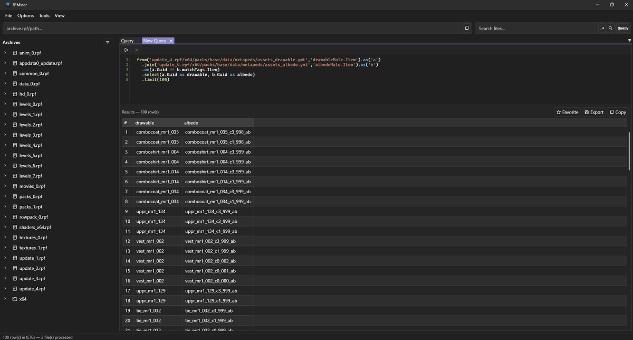Click the archive icon for update_4.rpf
Viewport: 633px width, 340px height.
[x=15, y=289]
